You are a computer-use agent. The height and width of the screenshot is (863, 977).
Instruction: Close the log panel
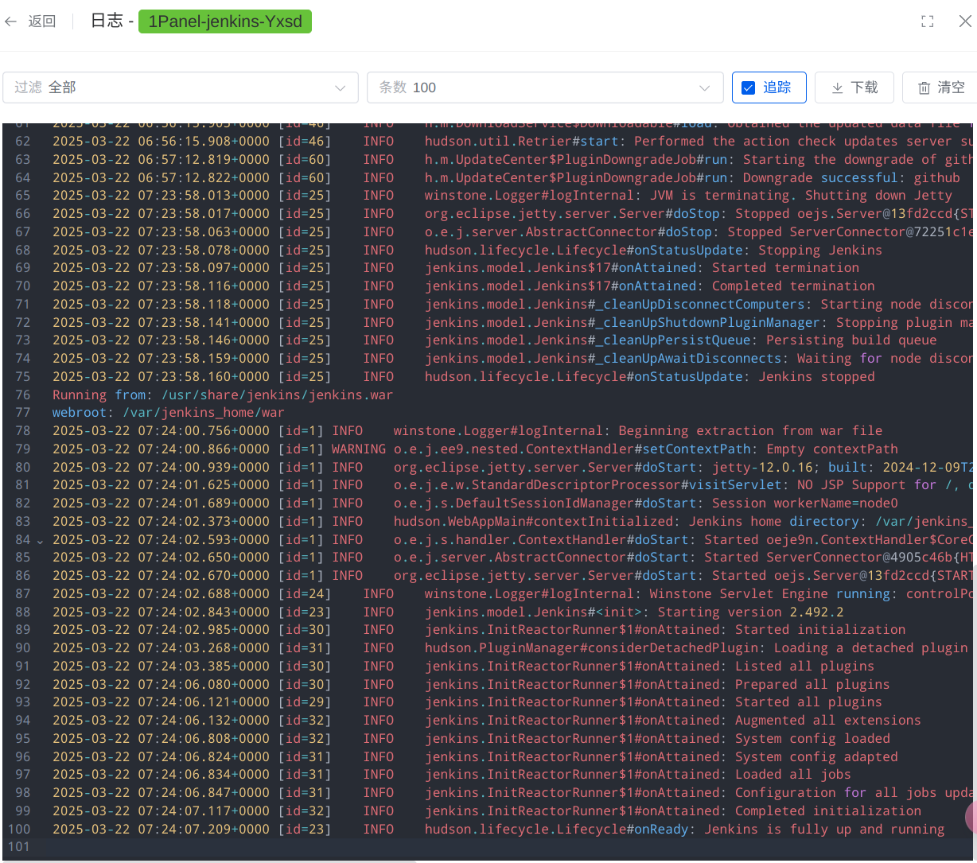(x=964, y=21)
